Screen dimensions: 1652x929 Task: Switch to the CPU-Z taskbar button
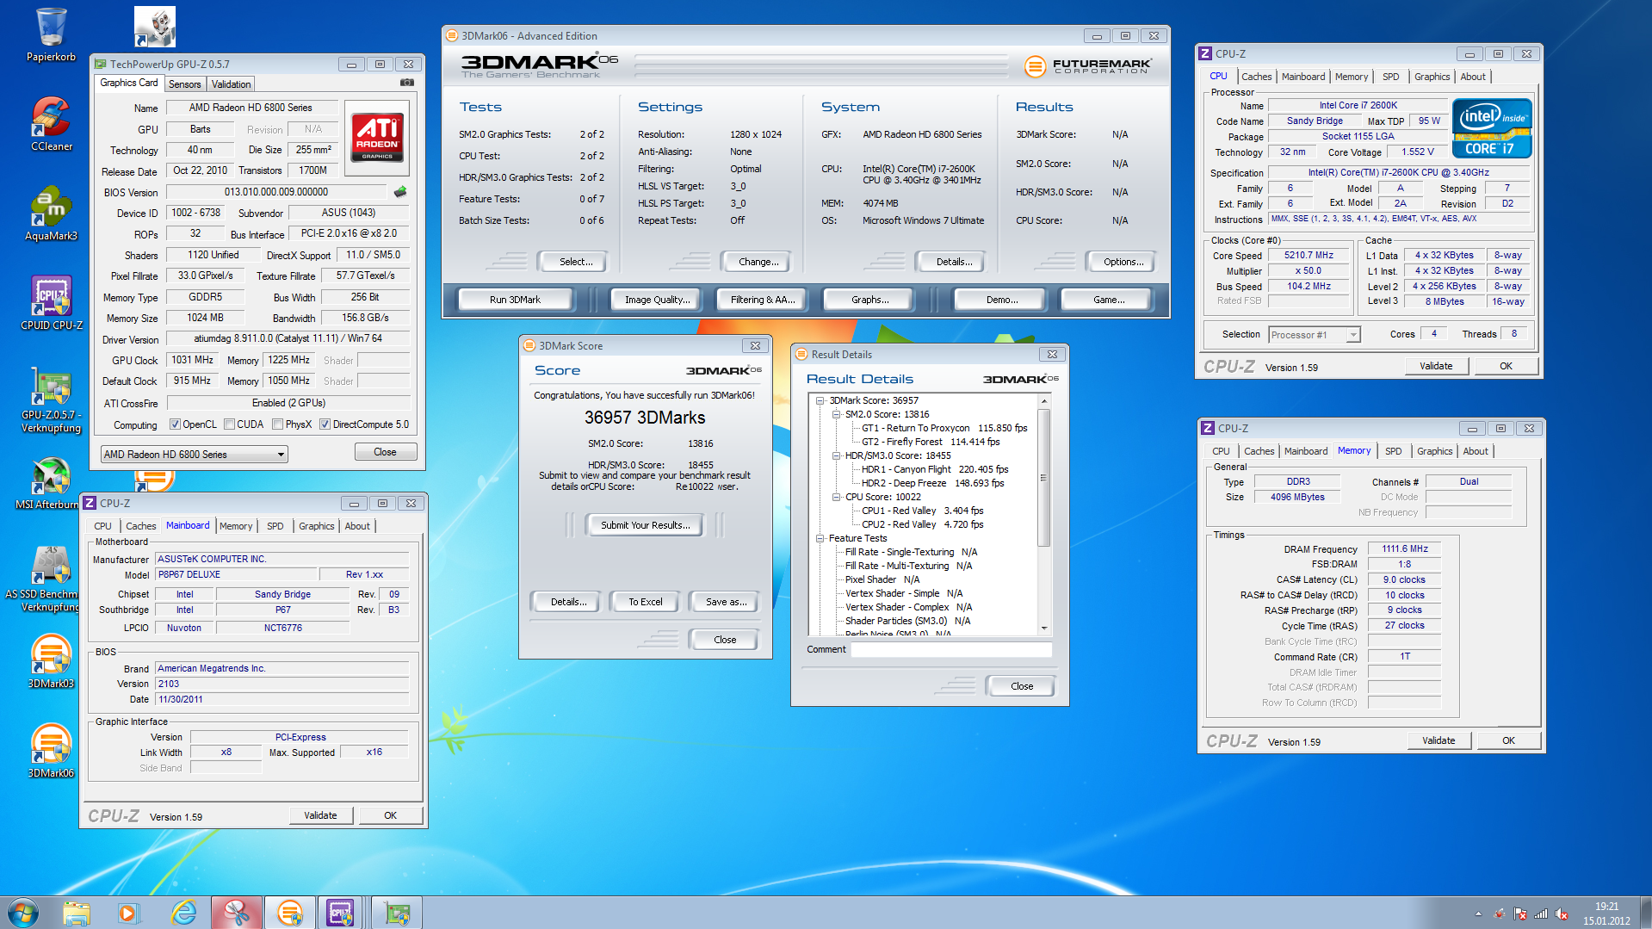(342, 913)
